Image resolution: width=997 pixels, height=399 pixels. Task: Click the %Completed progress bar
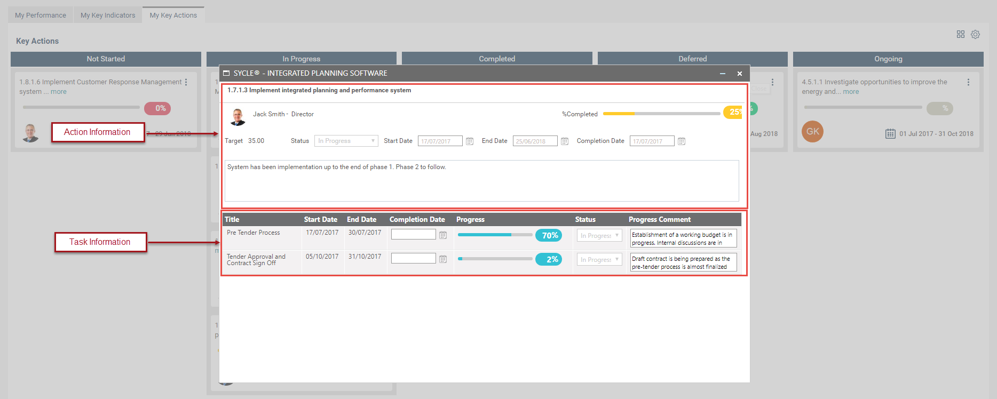coord(661,114)
